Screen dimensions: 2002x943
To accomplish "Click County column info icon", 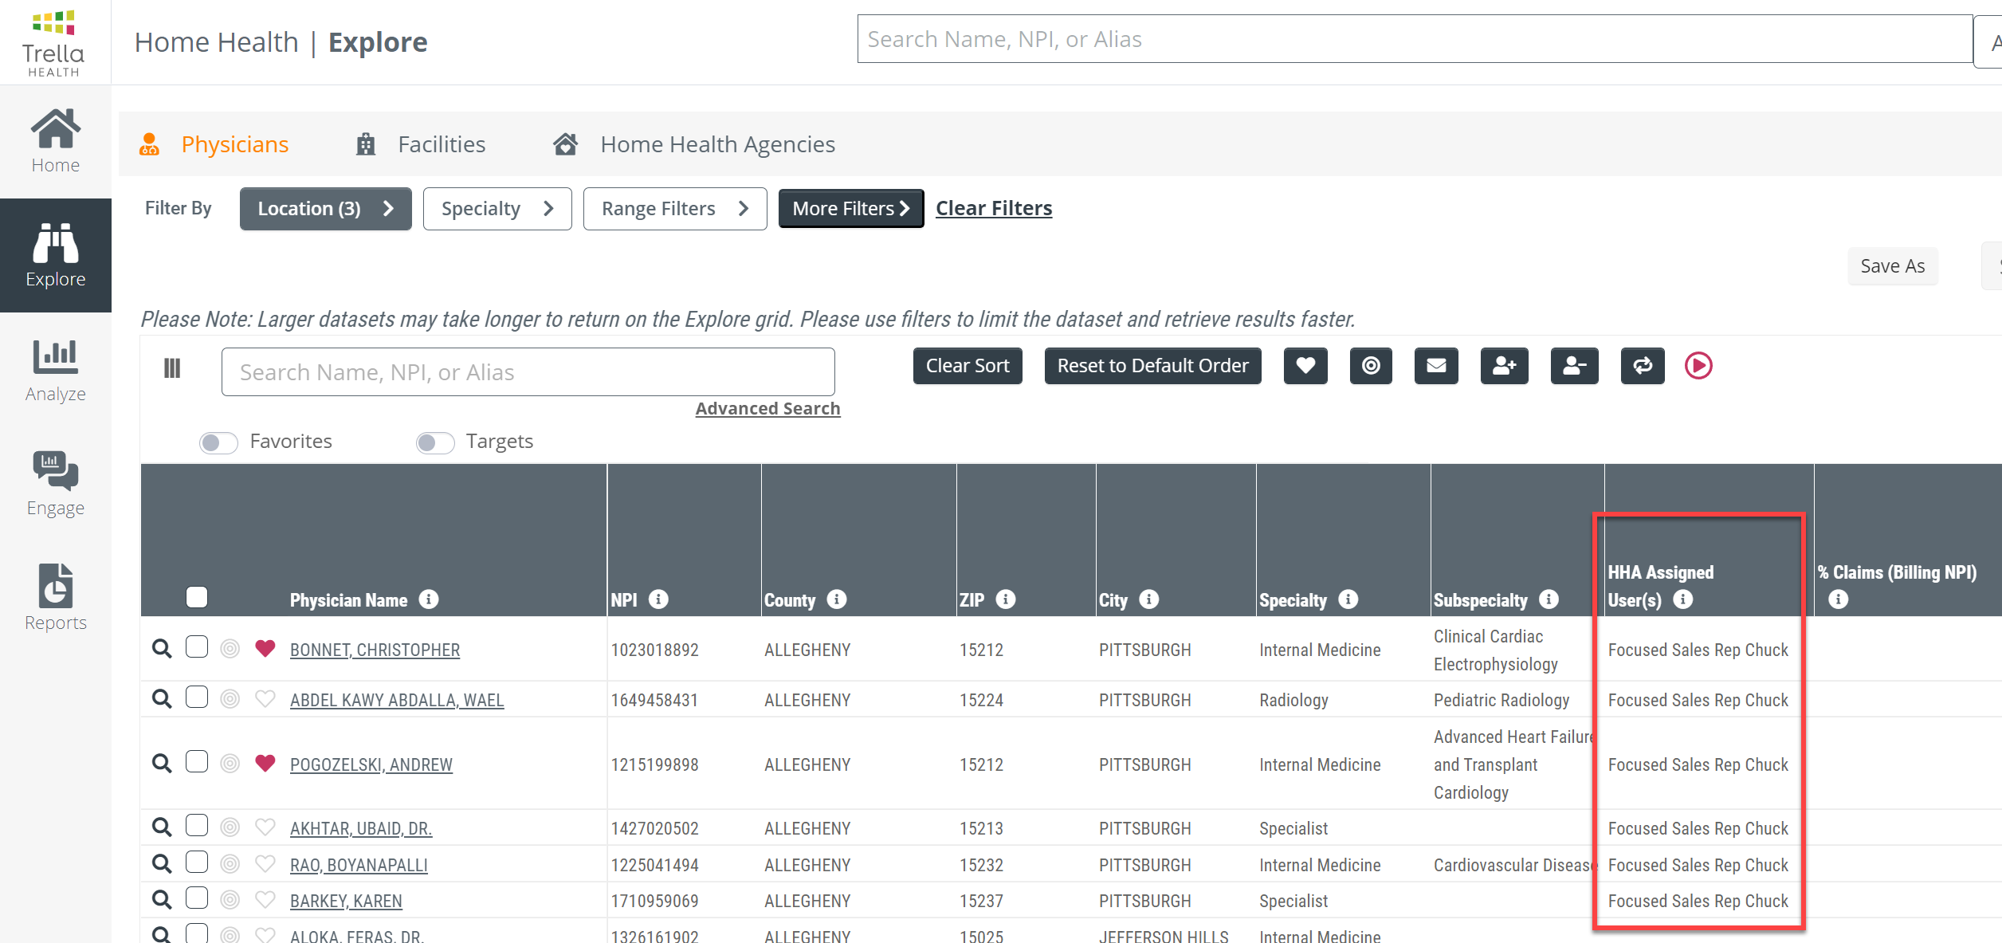I will [x=837, y=599].
